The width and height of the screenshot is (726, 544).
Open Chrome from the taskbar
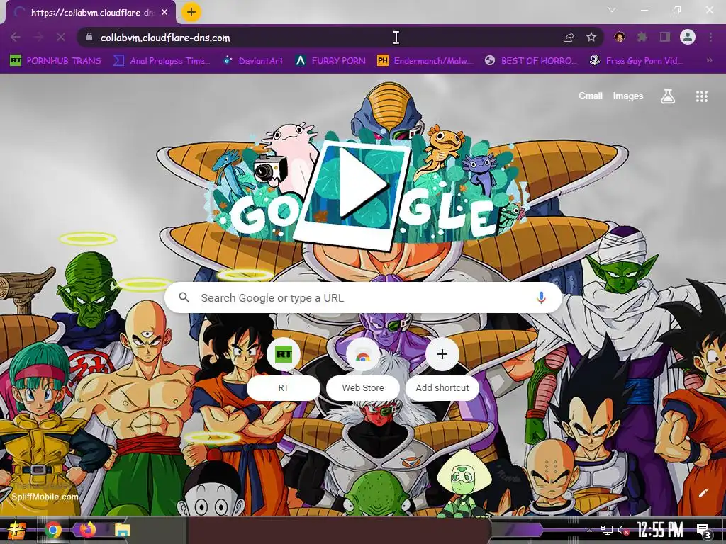tap(53, 530)
